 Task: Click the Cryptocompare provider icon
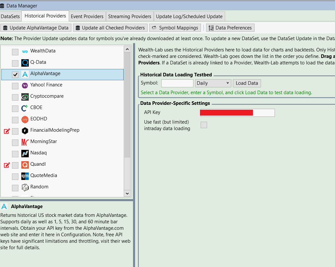pyautogui.click(x=25, y=97)
